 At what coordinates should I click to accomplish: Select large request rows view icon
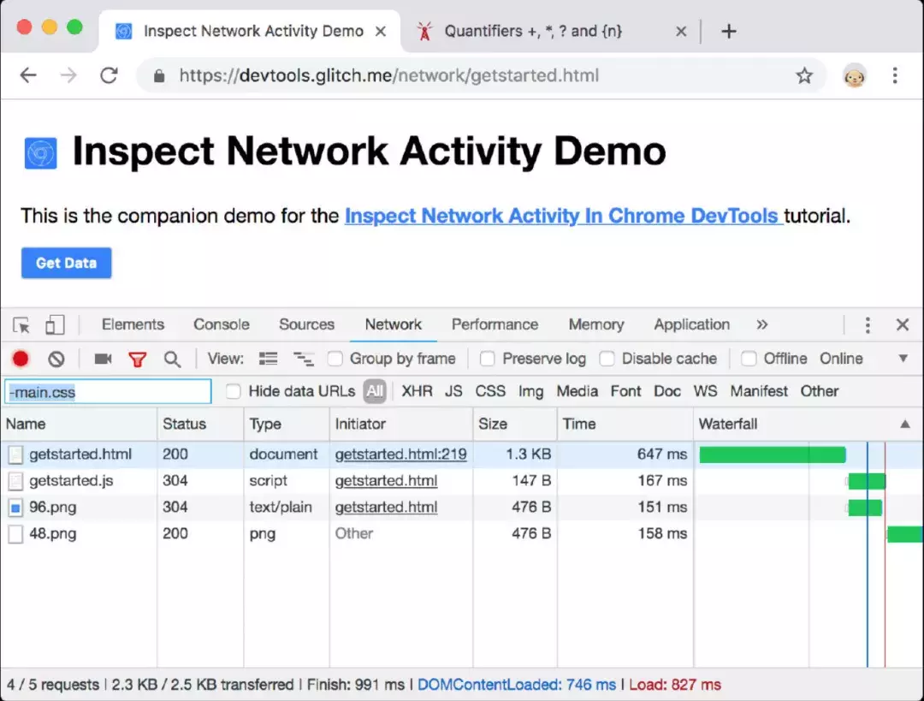(x=268, y=359)
